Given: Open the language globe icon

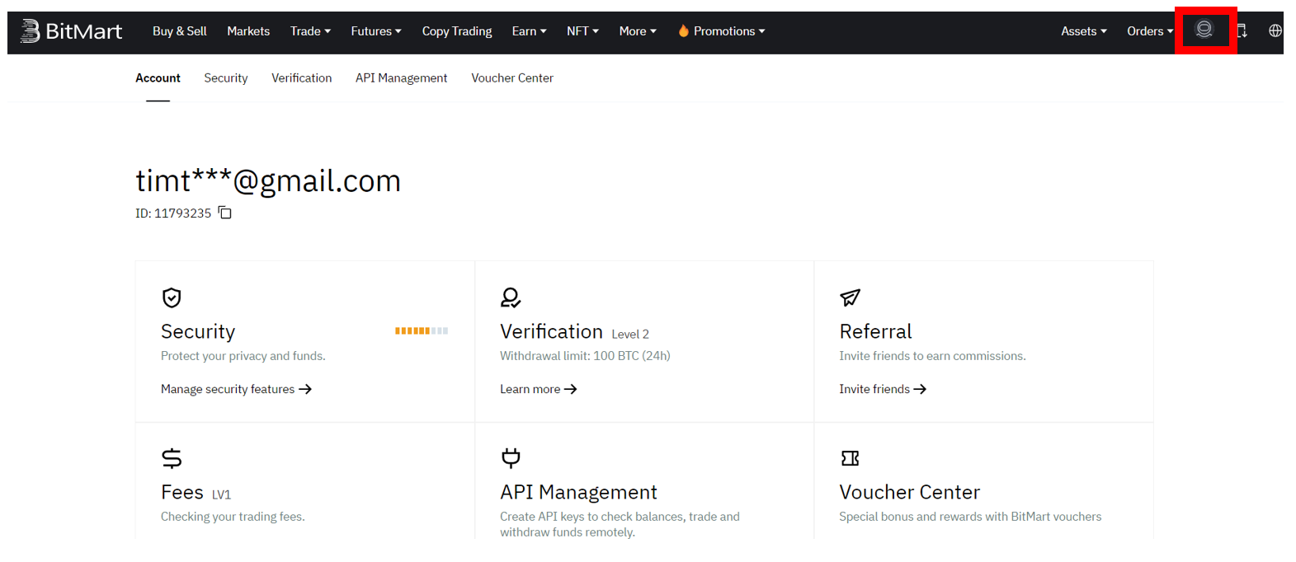Looking at the screenshot, I should coord(1275,30).
